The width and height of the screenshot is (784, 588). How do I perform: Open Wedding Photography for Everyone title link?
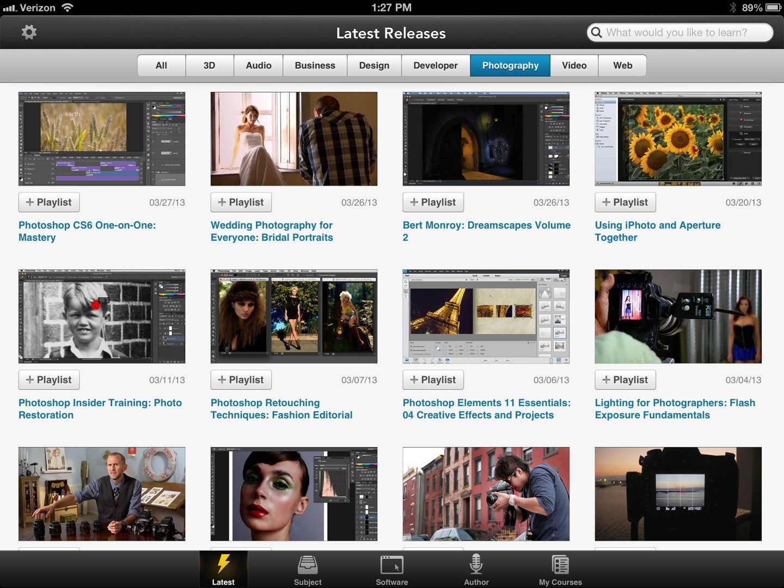pos(272,231)
